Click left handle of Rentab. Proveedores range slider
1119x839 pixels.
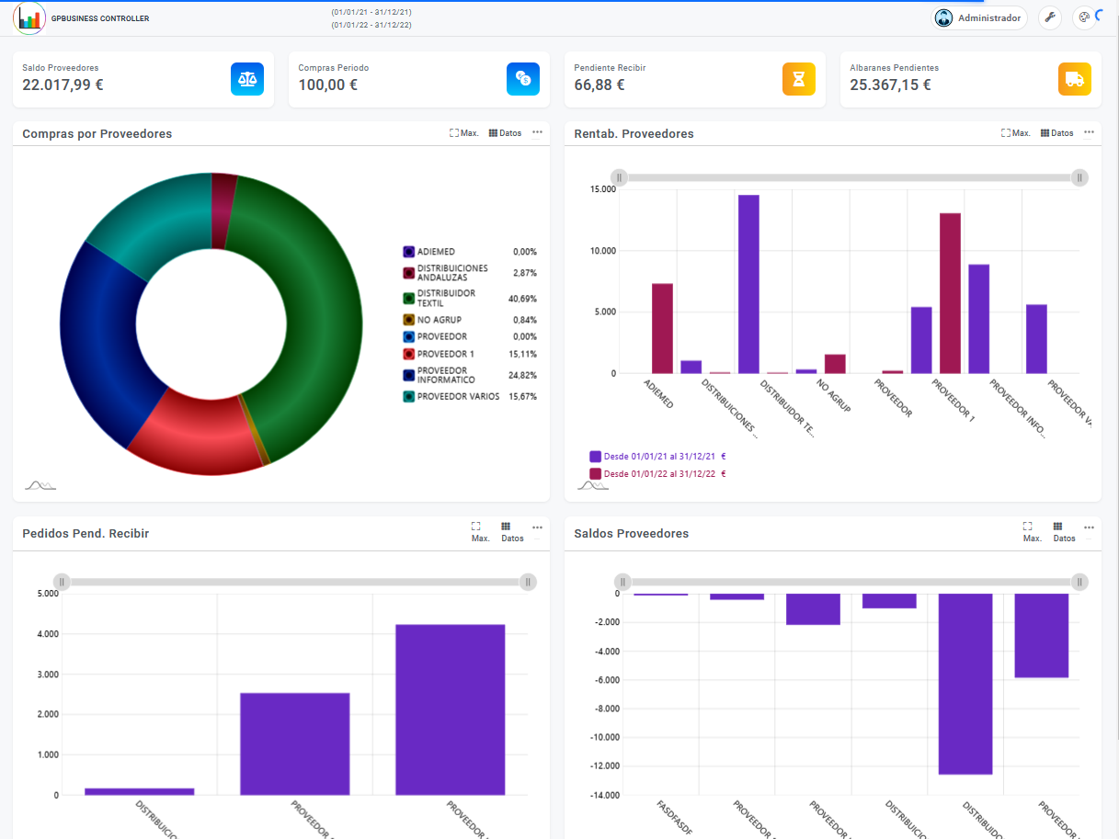[620, 177]
